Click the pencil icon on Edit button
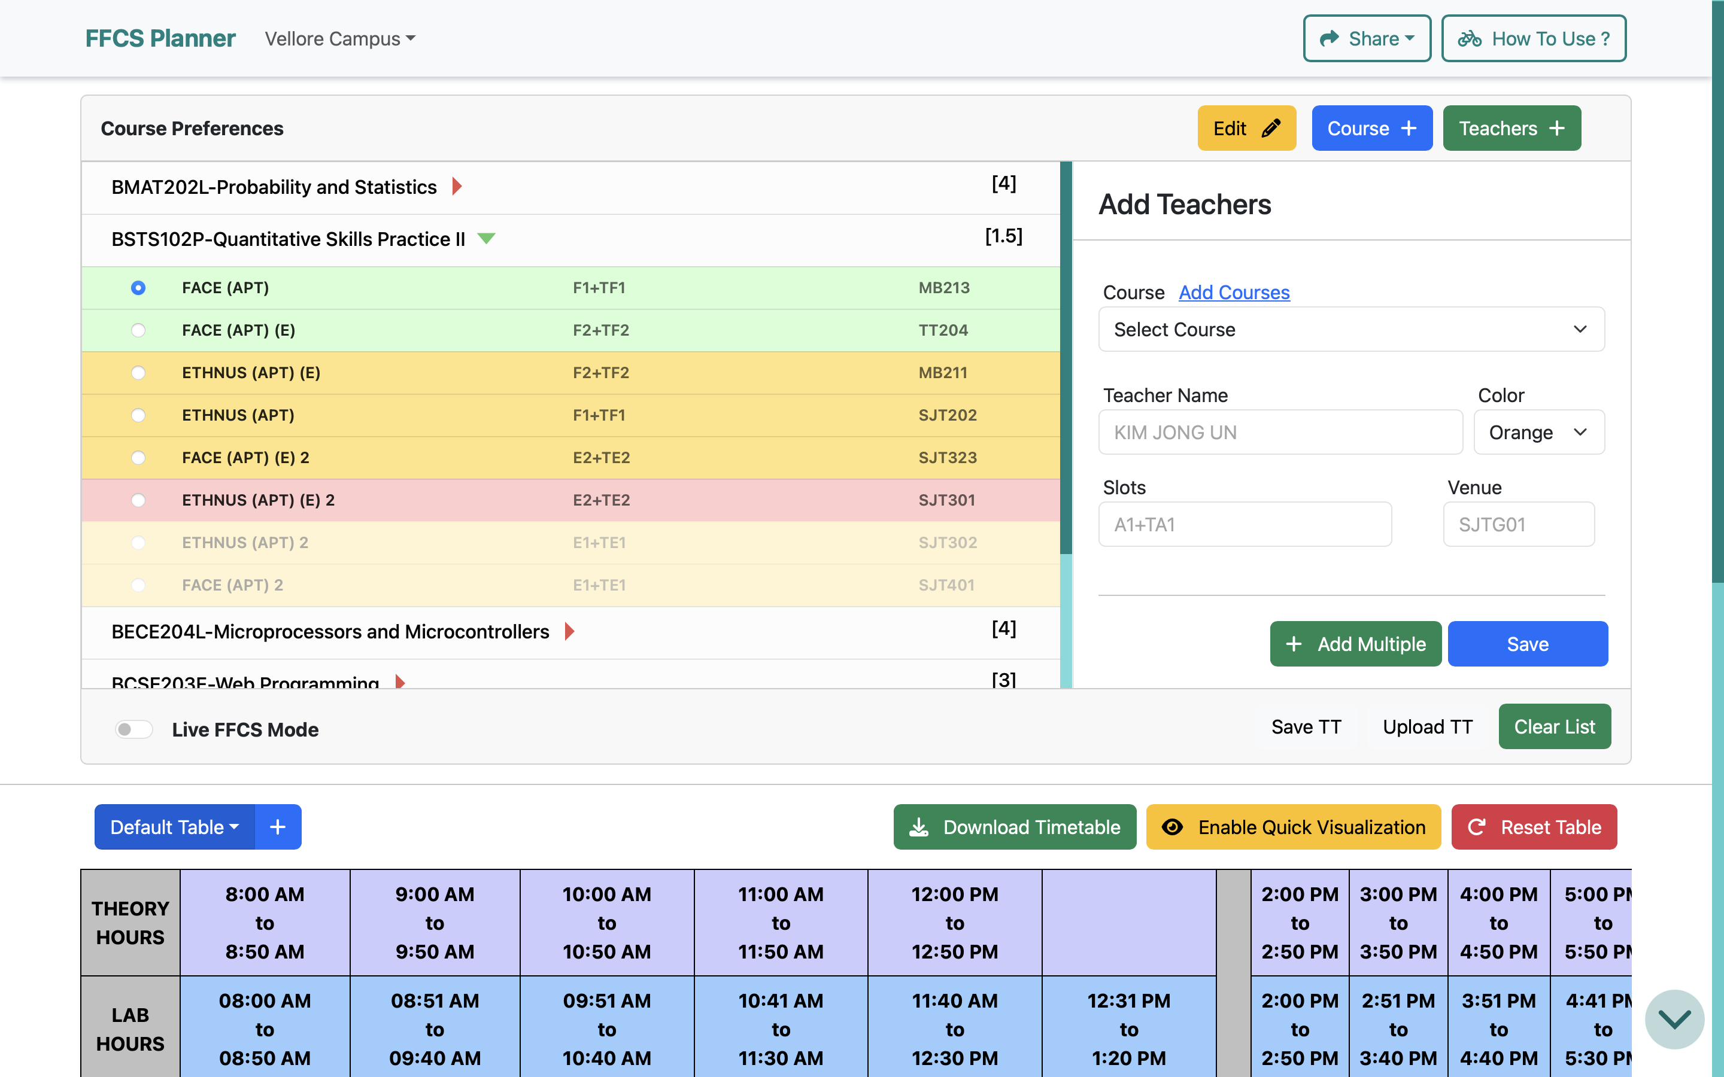 coord(1271,128)
